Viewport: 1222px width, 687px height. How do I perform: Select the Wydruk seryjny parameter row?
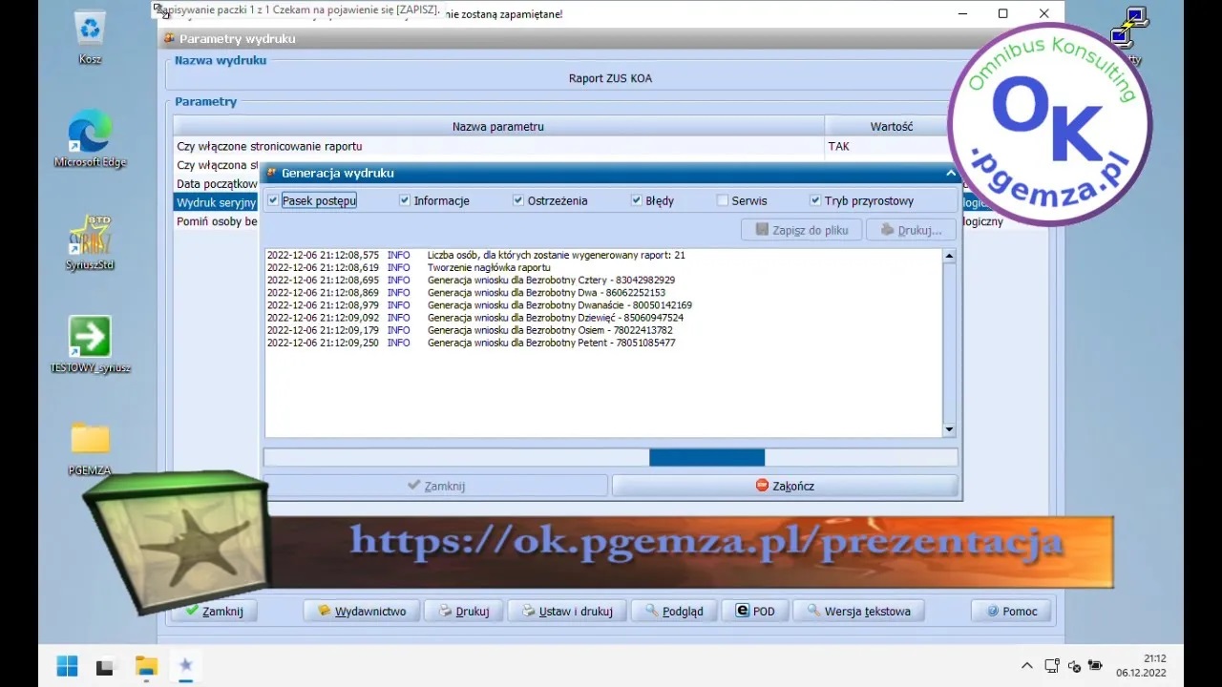pyautogui.click(x=216, y=203)
